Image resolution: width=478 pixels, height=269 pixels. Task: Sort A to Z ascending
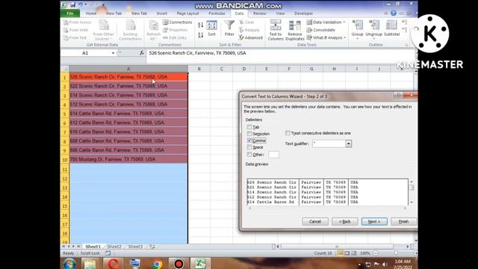tap(200, 25)
